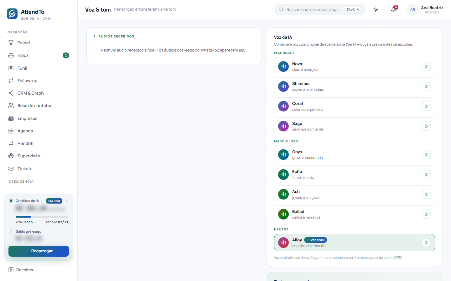Viewport: 451px width, 281px height.
Task: Click the Painel funnel icon in sidebar
Action: (x=11, y=43)
